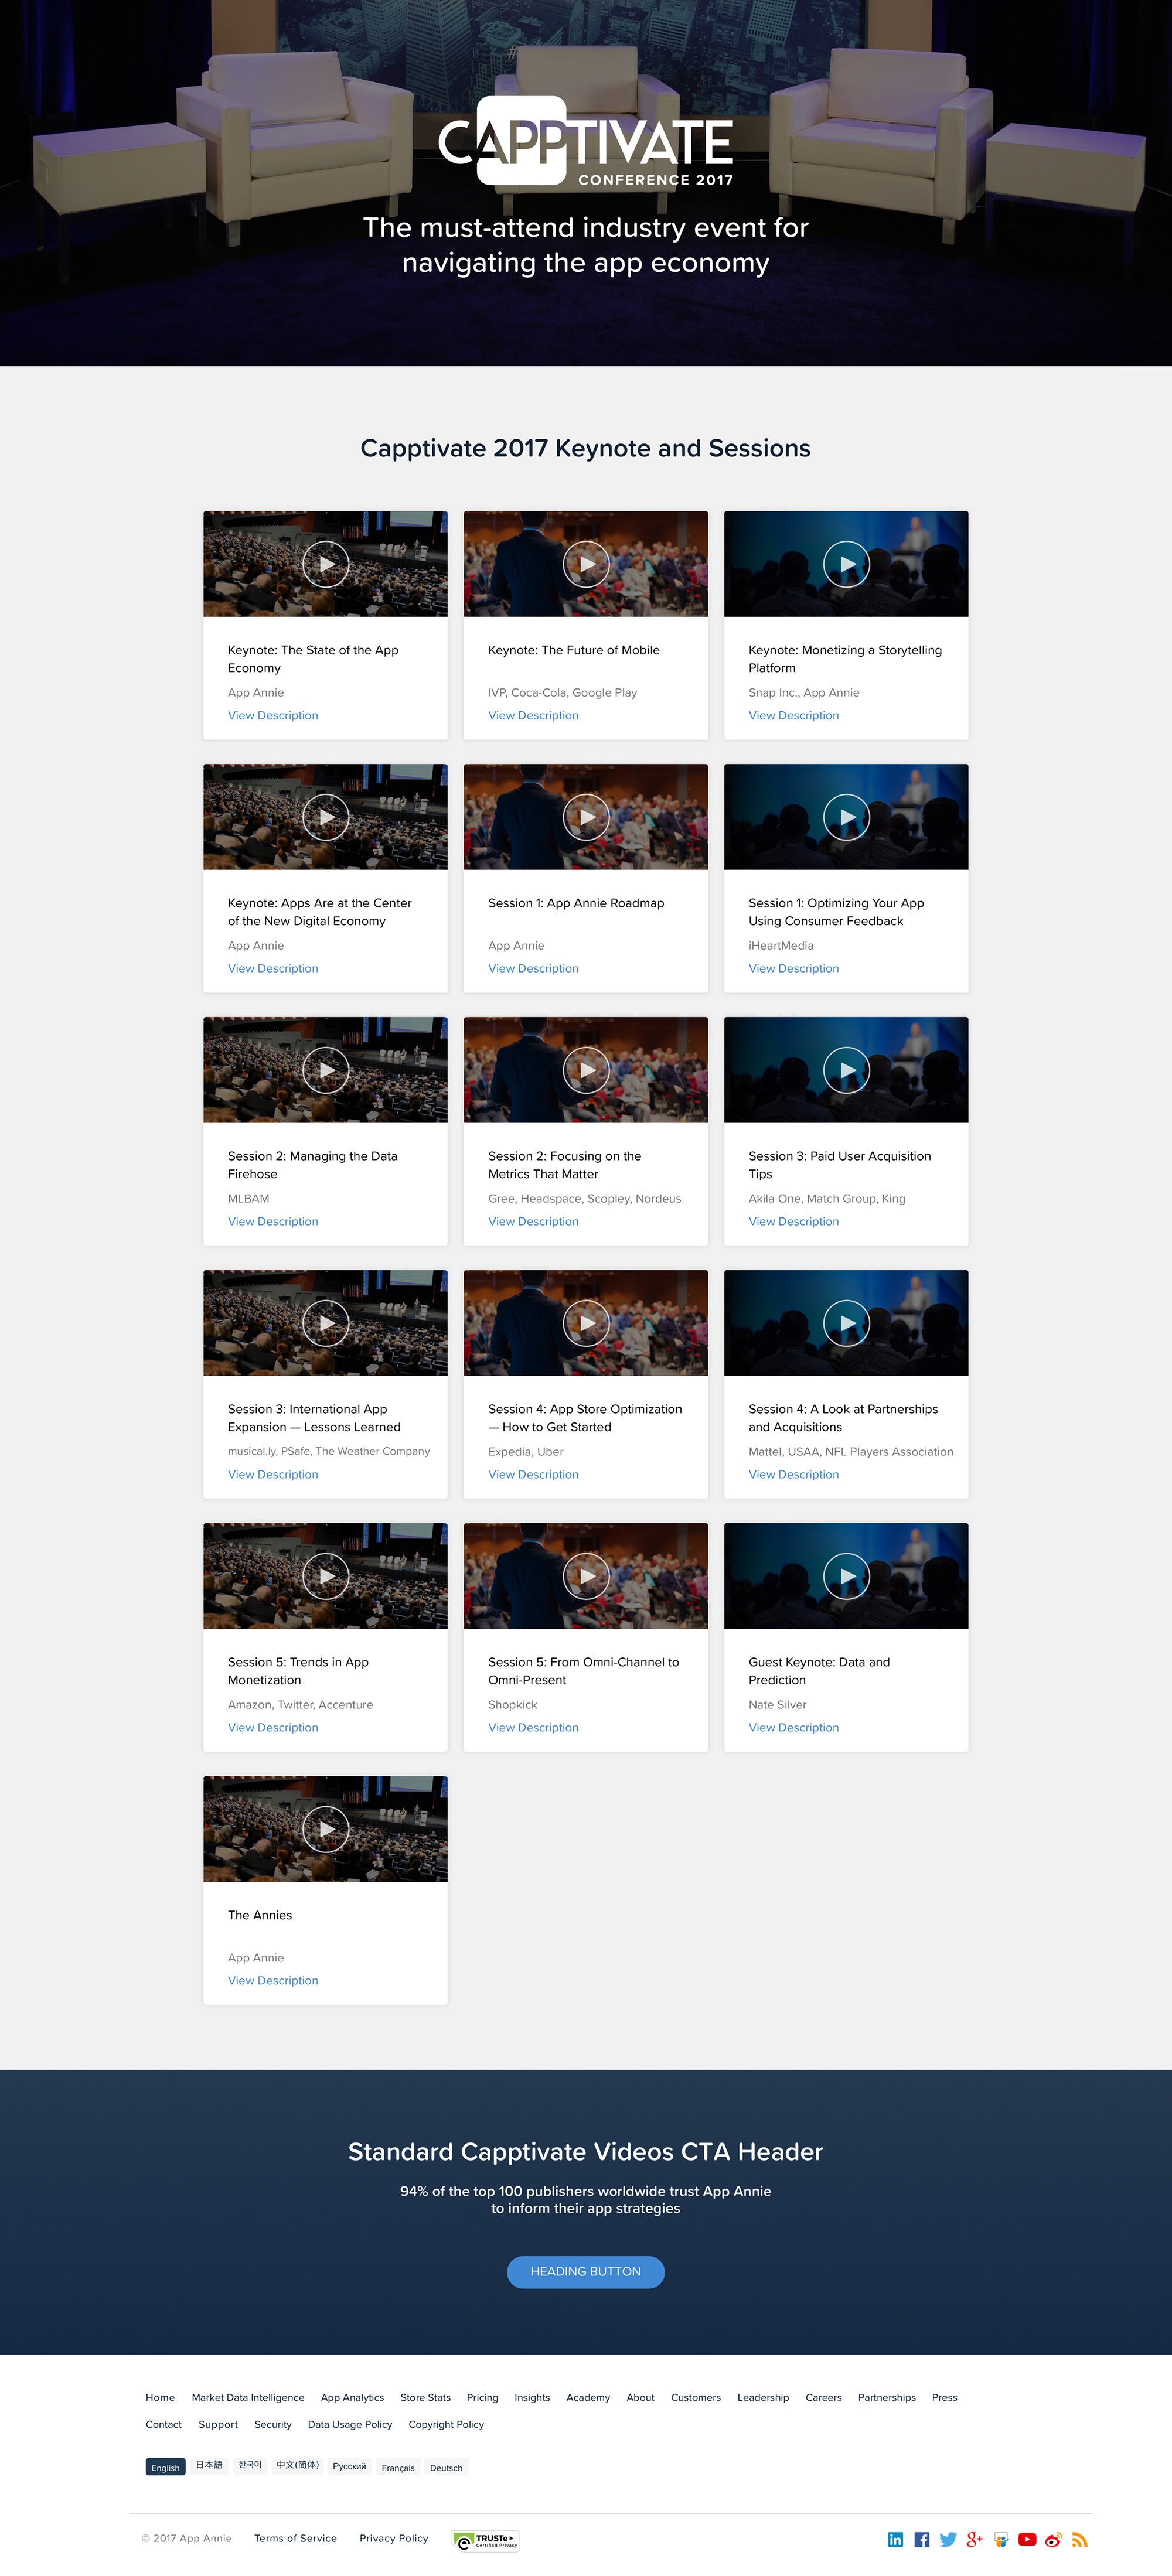View description for Nate Silver guest keynote
1172x2576 pixels.
[794, 1727]
